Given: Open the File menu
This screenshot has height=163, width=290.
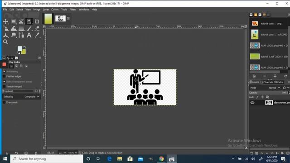Looking at the screenshot, I should [5, 10].
